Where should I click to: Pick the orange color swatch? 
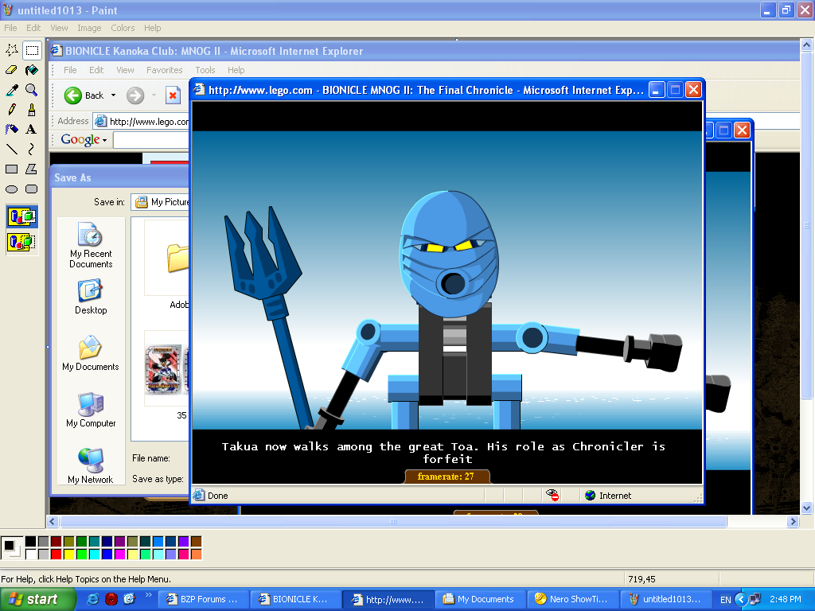pos(196,554)
